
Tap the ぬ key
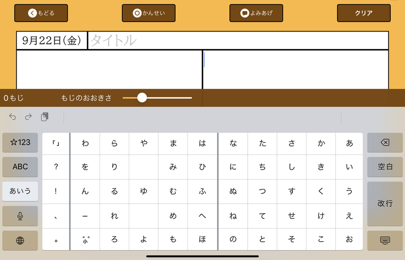point(233,191)
